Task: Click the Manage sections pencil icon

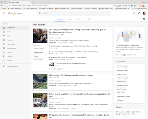Action: coord(4,66)
